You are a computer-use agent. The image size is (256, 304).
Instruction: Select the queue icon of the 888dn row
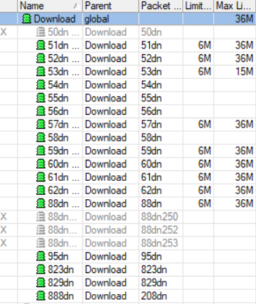[41, 296]
